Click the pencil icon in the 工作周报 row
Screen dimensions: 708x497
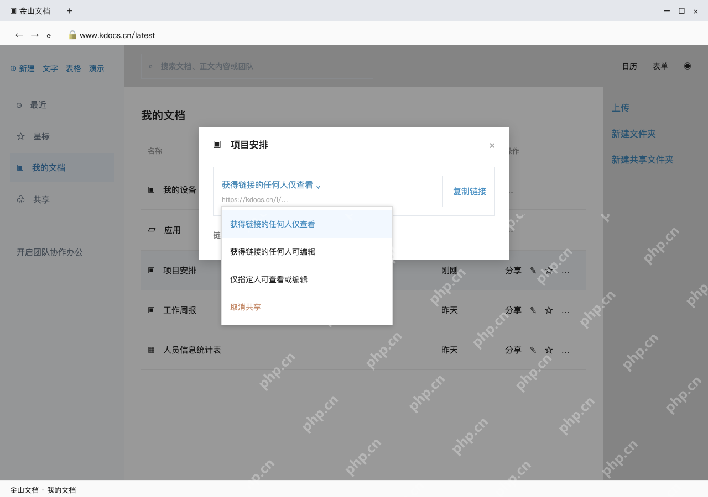click(533, 310)
